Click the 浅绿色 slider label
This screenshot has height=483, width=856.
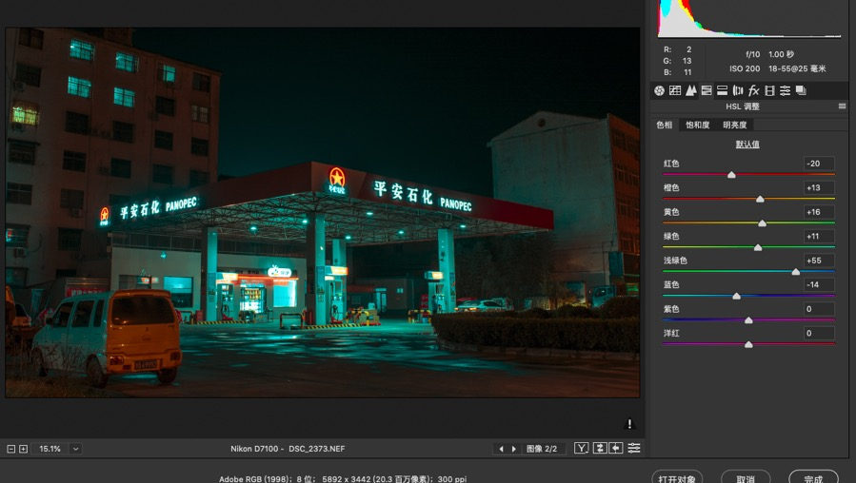point(675,261)
